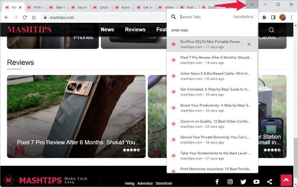298x187 pixels.
Task: Open the Chrome three-dot menu
Action: click(x=291, y=17)
